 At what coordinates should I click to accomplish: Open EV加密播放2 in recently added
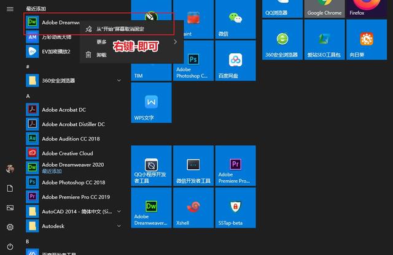click(53, 51)
